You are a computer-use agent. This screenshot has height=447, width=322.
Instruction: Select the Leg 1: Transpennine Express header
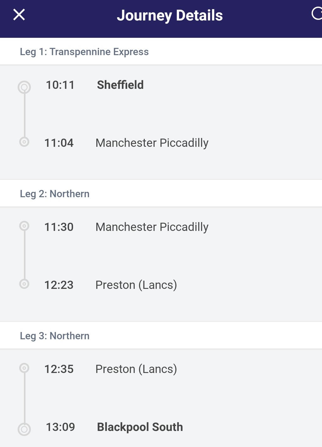(84, 52)
